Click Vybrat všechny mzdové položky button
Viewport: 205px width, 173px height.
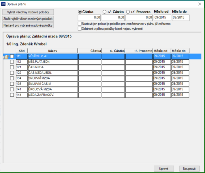(28, 12)
